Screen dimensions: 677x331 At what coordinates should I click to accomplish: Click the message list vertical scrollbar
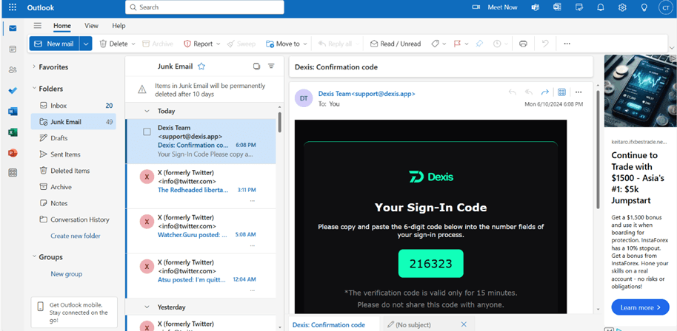click(280, 122)
